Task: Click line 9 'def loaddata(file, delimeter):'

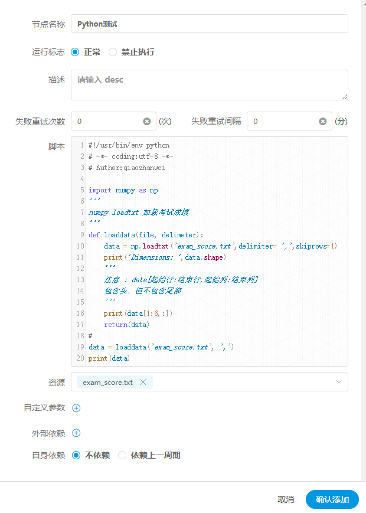Action: pos(146,235)
